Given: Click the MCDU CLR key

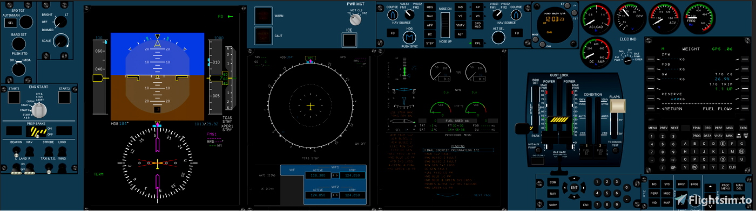Looking at the screenshot, I should point(732,167).
